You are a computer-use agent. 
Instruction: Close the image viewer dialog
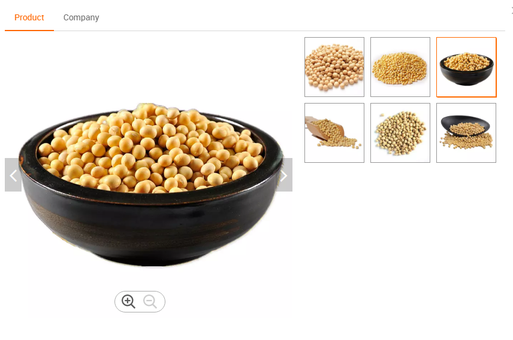tap(511, 11)
